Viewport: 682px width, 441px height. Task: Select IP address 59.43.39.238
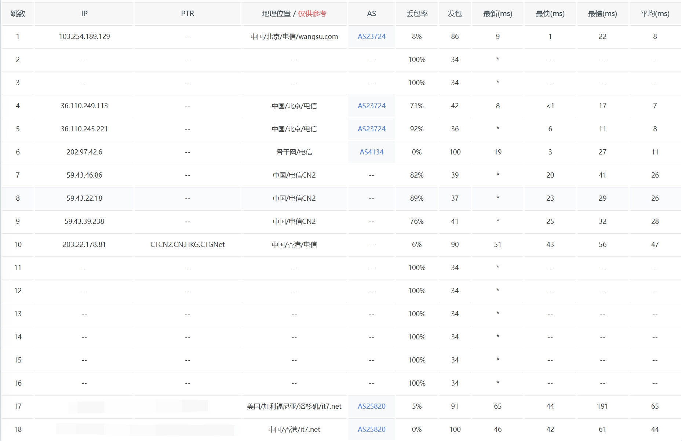pos(84,221)
